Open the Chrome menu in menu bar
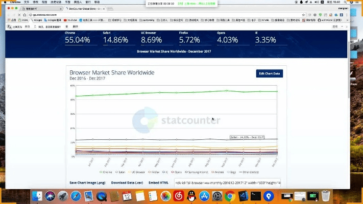Viewport: 363px width, 204px height. coord(15,3)
